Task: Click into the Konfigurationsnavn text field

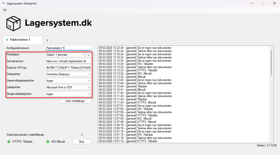Action: tap(68, 48)
